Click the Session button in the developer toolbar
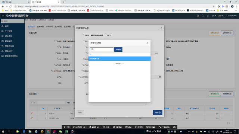 tap(106, 127)
